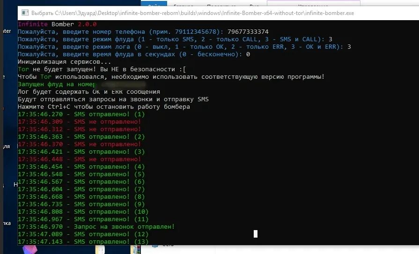Click the console window icon in the title bar
Screen dimensions: 419x254
coord(25,13)
